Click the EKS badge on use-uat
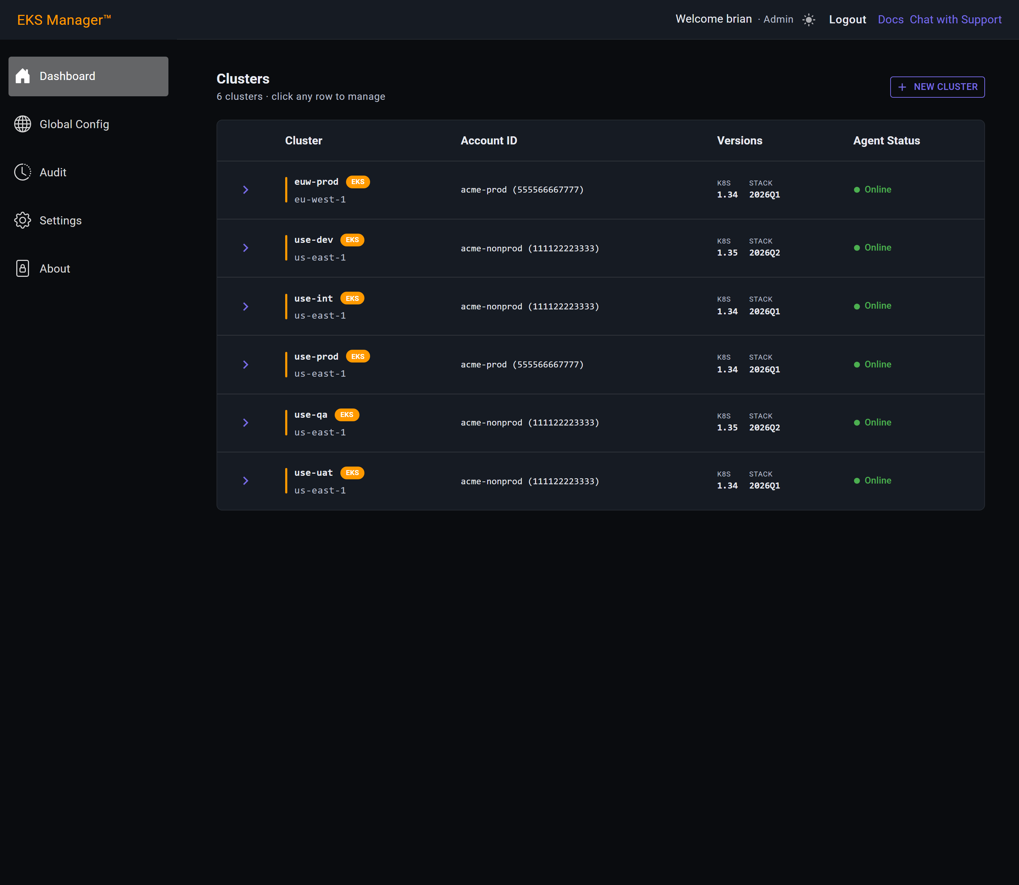 point(352,473)
